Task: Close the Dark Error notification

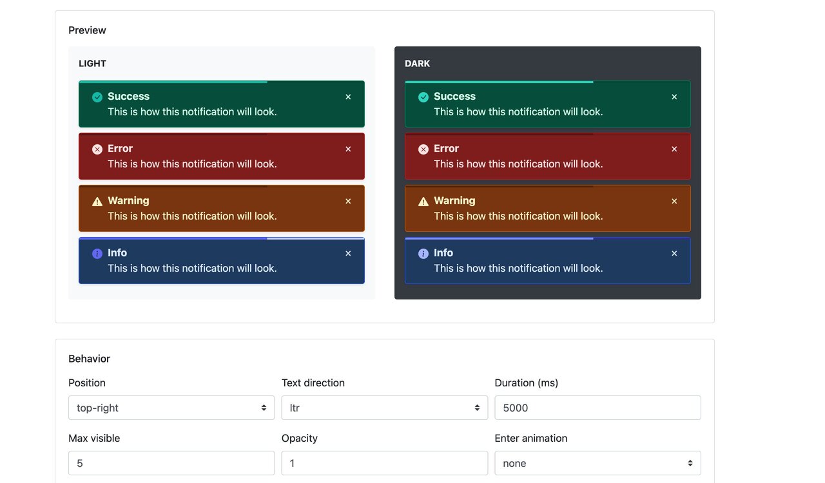Action: click(674, 149)
